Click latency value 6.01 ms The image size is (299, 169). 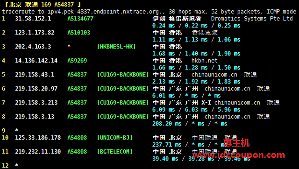[164, 96]
